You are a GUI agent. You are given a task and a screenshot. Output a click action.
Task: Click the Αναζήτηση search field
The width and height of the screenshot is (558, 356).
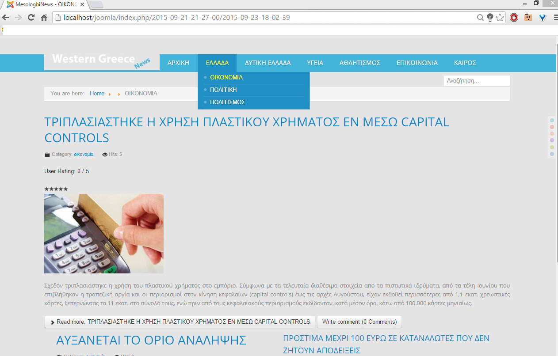pos(477,81)
